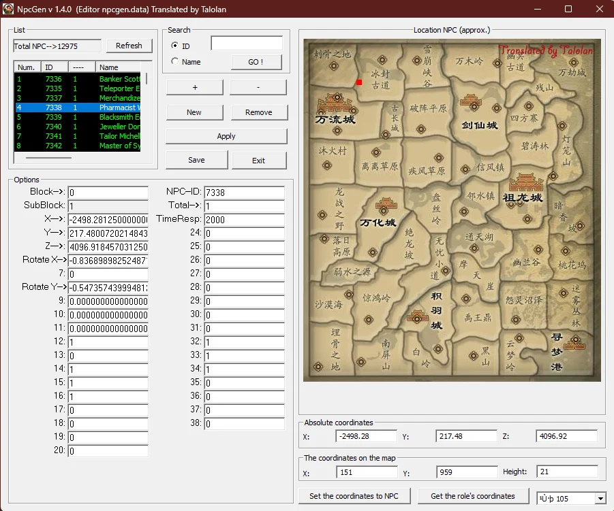Click the SubBlock input field
614x511 pixels.
click(x=108, y=206)
